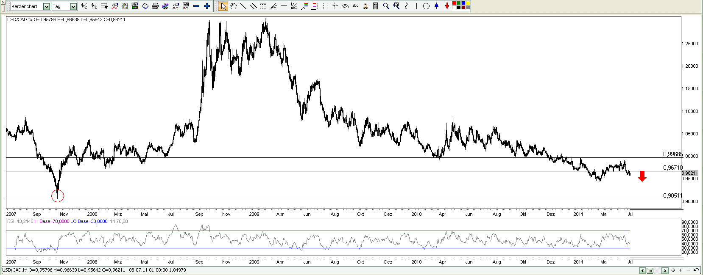
Task: Select the crosshair tool
Action: (x=335, y=6)
